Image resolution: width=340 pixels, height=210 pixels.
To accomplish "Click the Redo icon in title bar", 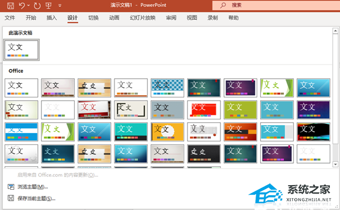I will 37,6.
